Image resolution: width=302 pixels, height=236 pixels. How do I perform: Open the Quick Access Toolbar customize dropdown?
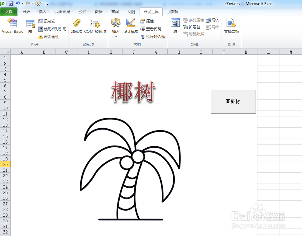[x=47, y=3]
